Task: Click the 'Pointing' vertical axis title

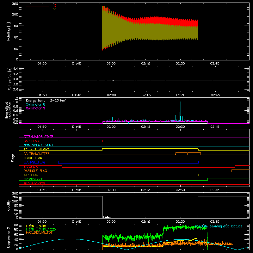Action: (x=9, y=31)
